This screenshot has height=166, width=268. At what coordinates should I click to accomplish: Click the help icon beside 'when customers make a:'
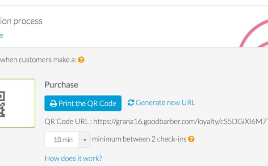[x=81, y=60]
